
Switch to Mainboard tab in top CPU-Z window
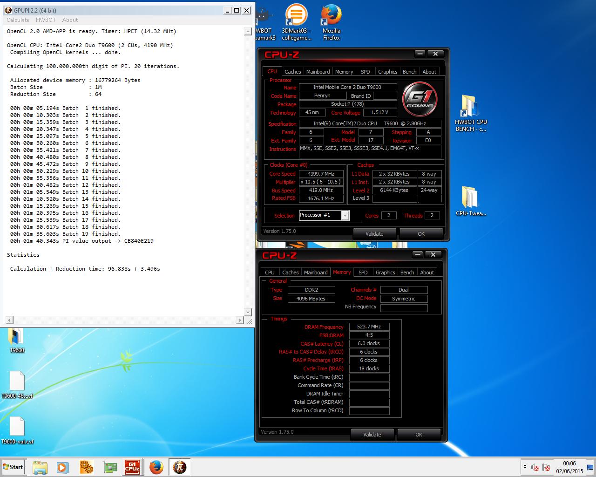pos(318,72)
